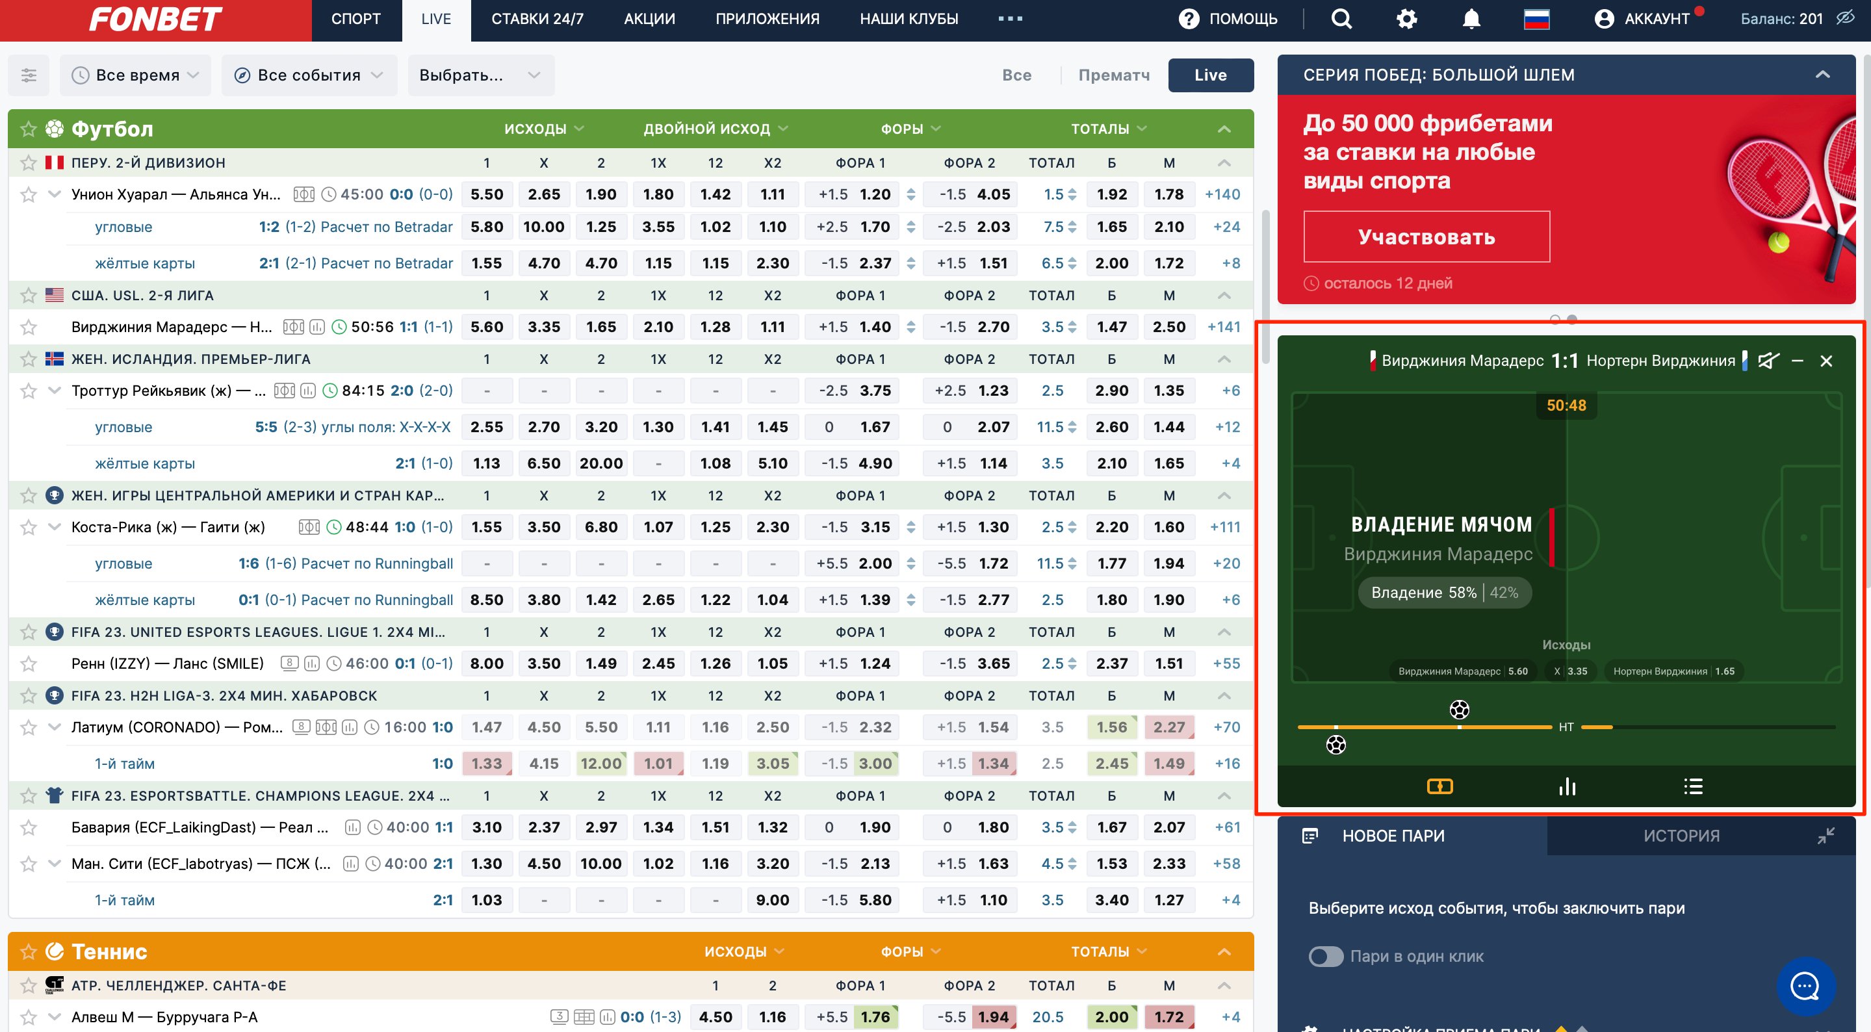Click the match timeline progress bar

click(1424, 727)
